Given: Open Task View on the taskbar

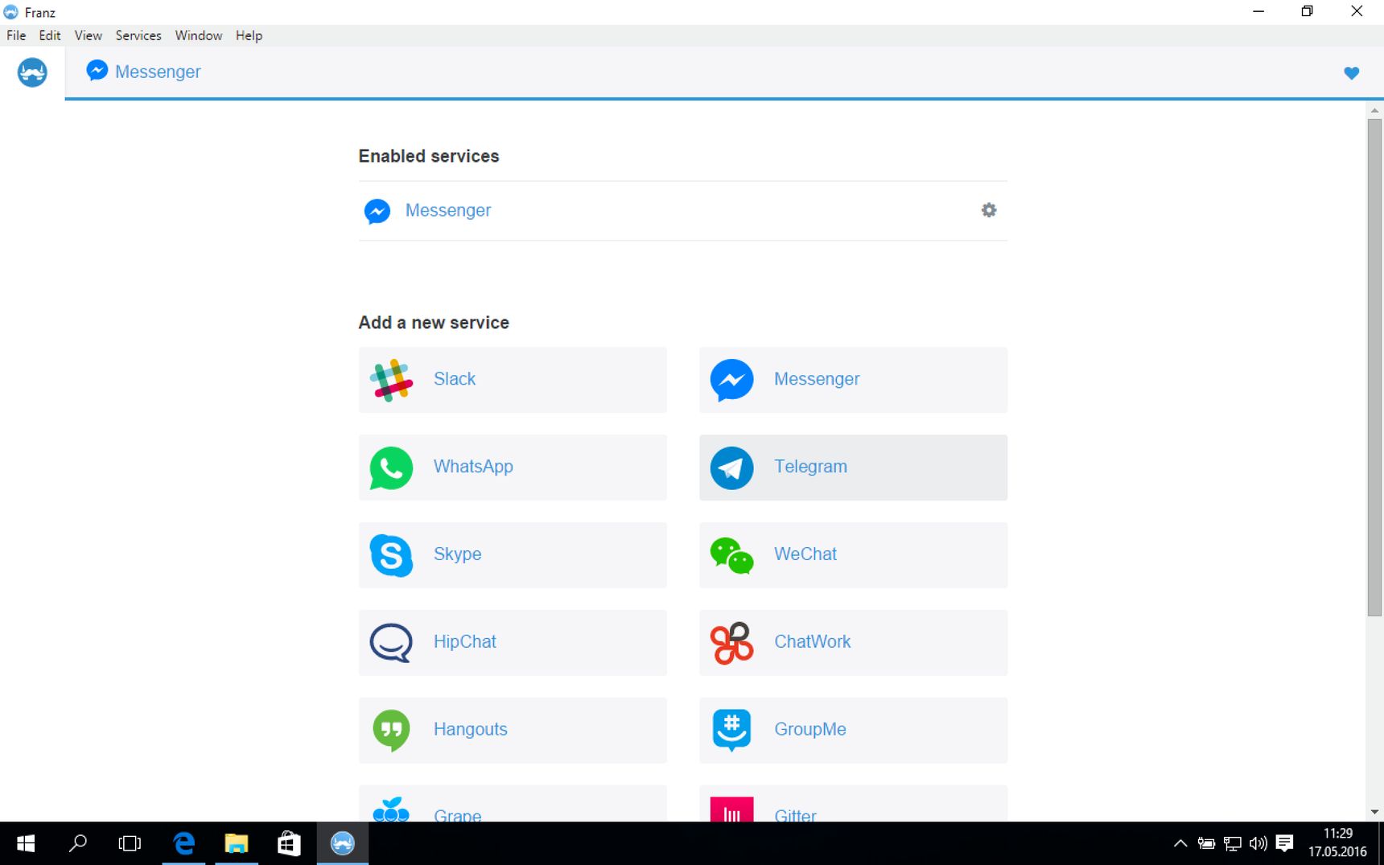Looking at the screenshot, I should (x=130, y=843).
